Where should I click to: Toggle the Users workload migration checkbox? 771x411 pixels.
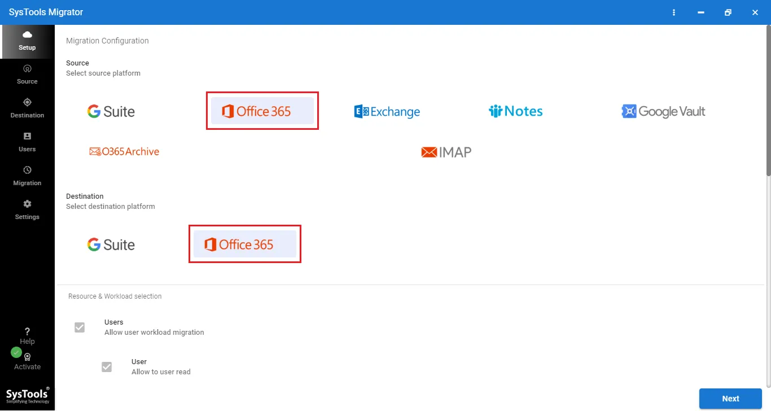tap(80, 327)
